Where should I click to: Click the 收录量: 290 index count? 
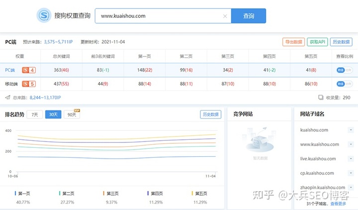click(x=338, y=98)
